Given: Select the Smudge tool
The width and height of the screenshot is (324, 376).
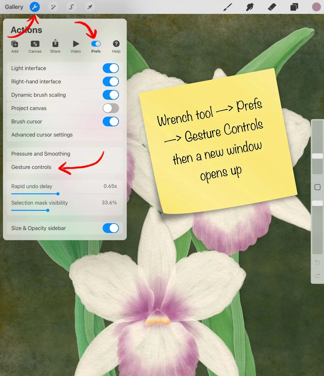Looking at the screenshot, I should click(249, 7).
